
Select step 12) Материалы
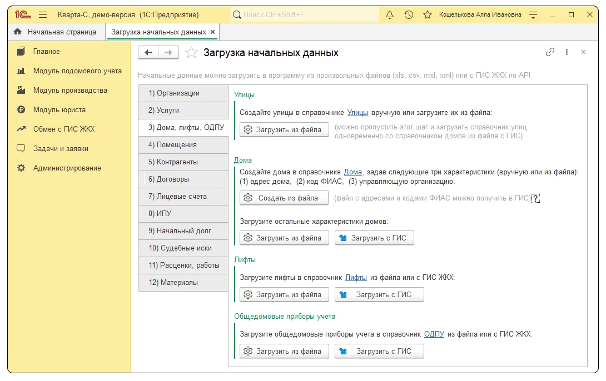[x=183, y=283]
